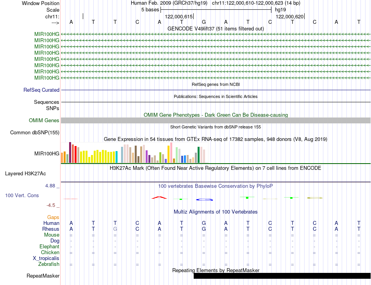Click the Sequences track label
Image resolution: width=371 pixels, height=285 pixels.
click(46, 102)
